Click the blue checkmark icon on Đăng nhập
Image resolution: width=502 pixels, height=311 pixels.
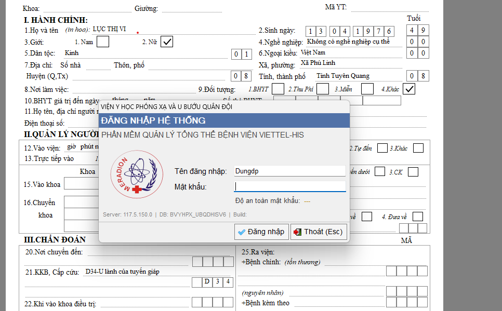241,232
